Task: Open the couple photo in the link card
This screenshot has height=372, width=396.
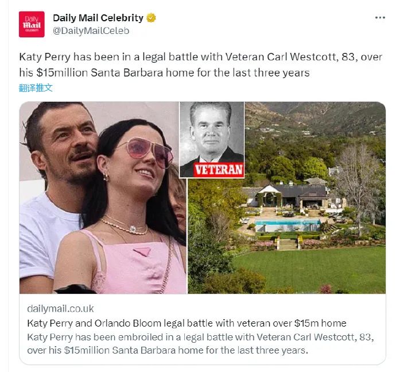Action: 103,198
